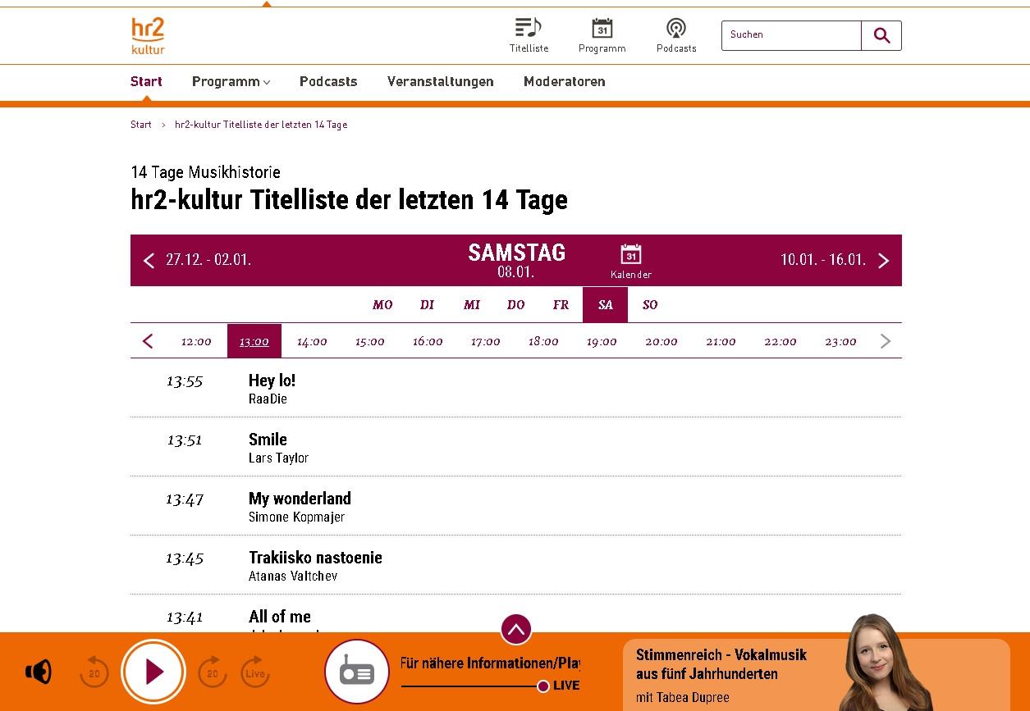Select the 16:00 hour slot

428,341
